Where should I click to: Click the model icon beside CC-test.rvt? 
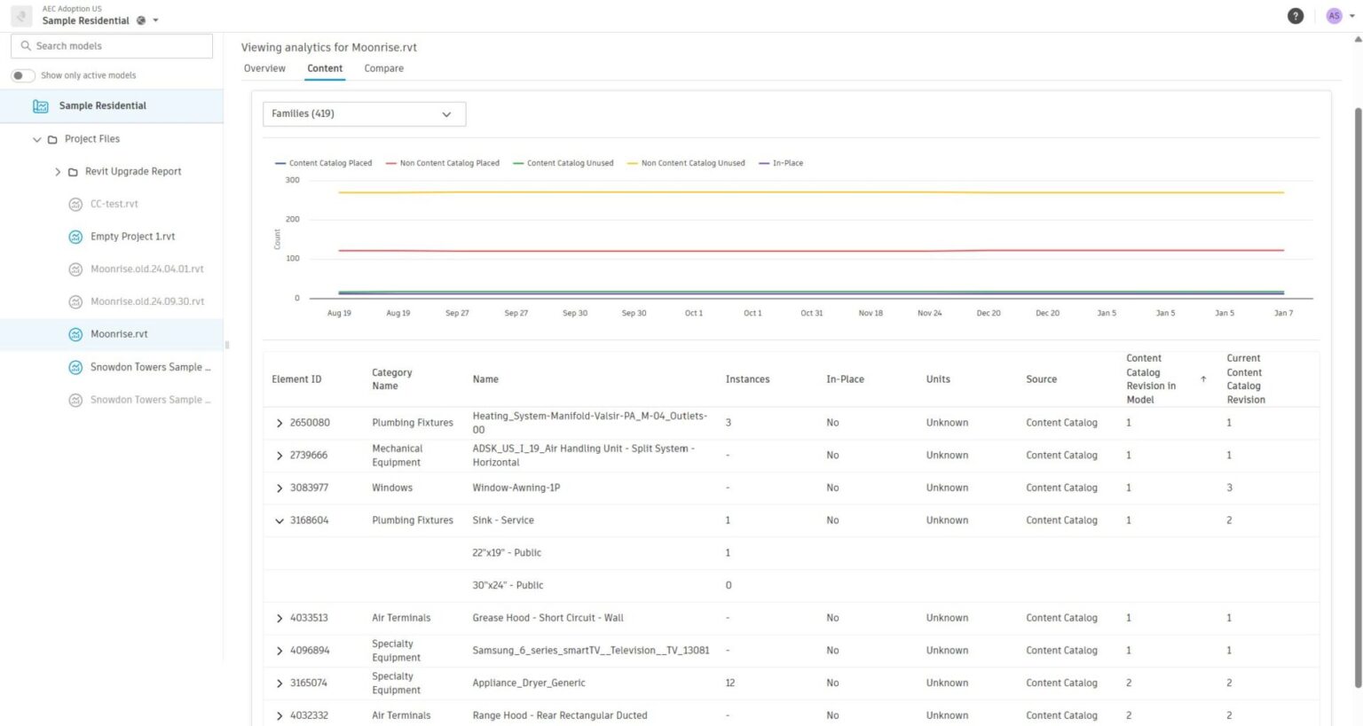[x=75, y=204]
